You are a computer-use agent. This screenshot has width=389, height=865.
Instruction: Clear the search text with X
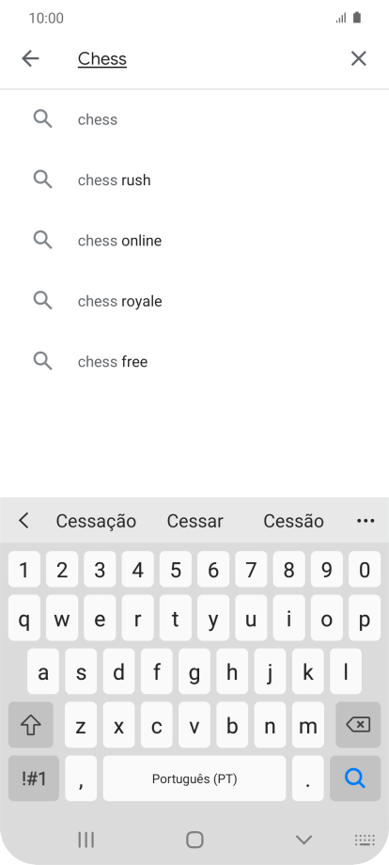coord(359,58)
